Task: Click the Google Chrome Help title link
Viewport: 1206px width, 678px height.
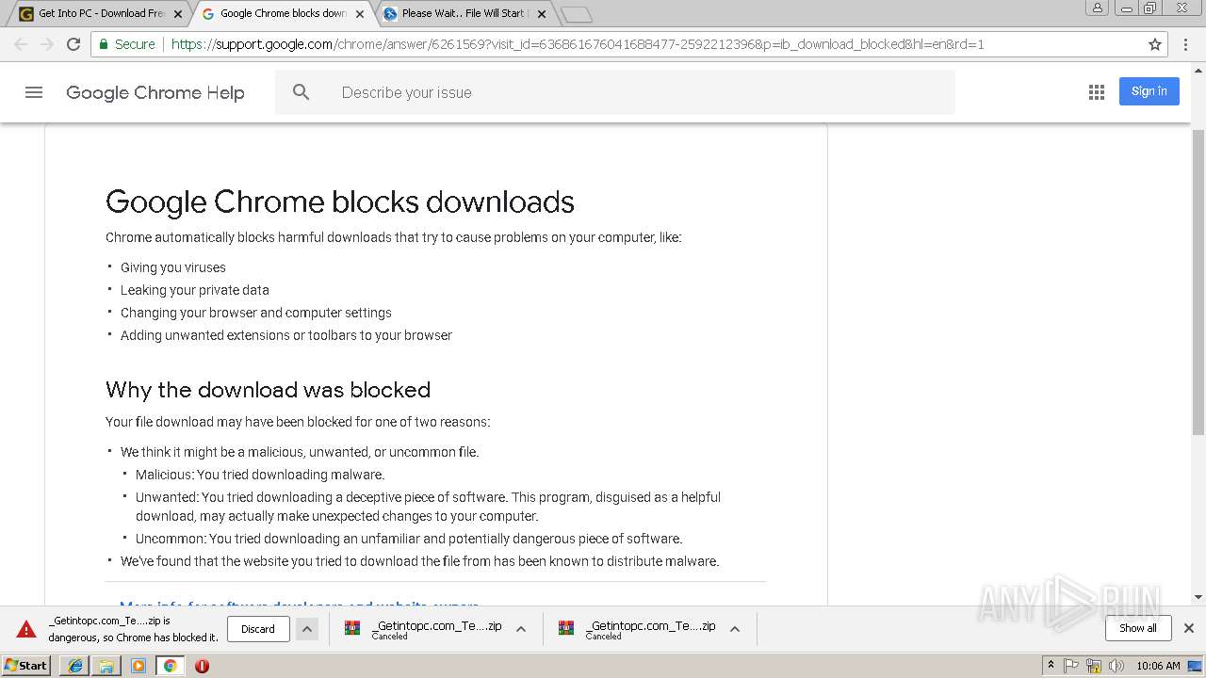Action: [x=155, y=92]
